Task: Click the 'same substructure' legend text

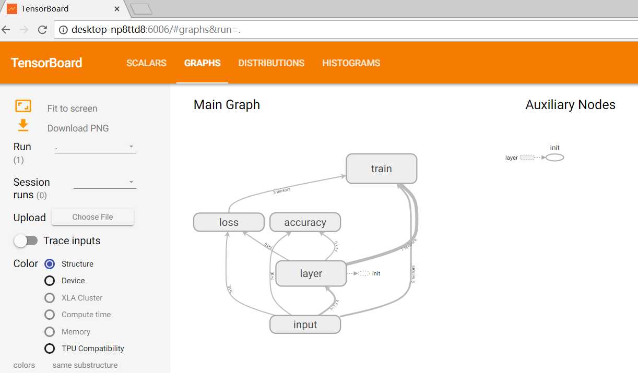Action: pos(85,365)
